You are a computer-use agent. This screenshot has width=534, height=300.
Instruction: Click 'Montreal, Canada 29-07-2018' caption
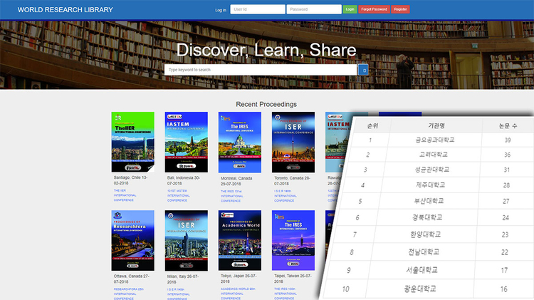point(236,181)
